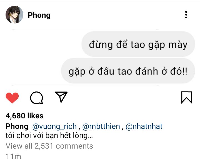The image size is (200, 163).
Task: Tap the 'đừng để tao gặp mày' message bubble
Action: (138, 44)
